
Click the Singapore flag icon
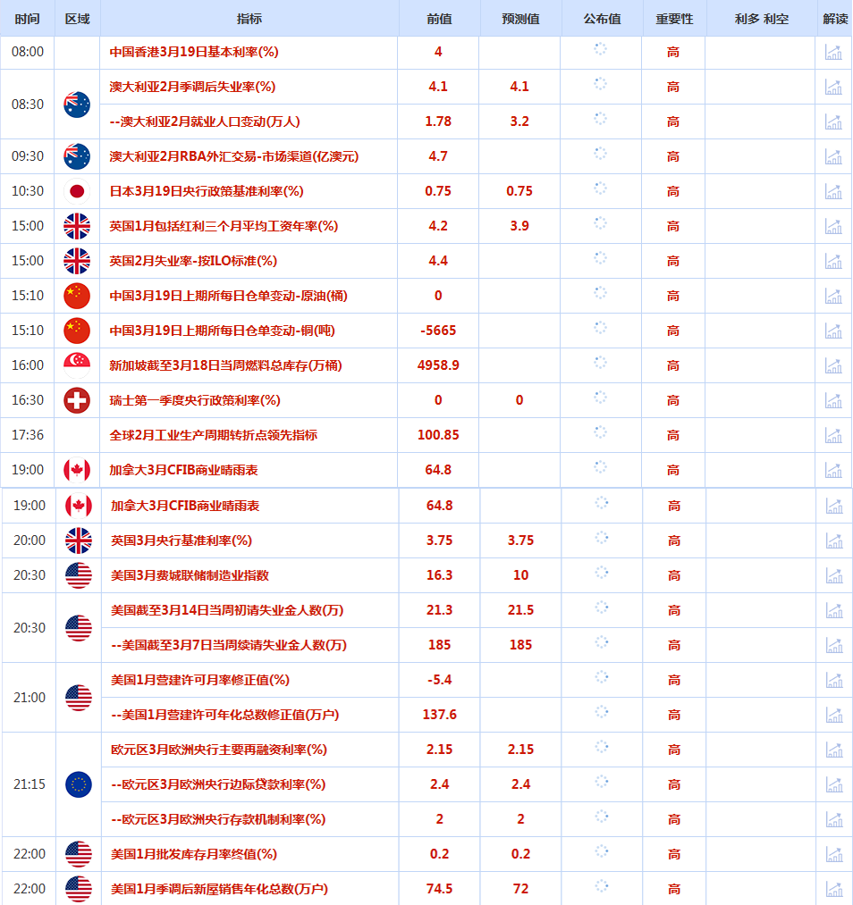point(77,365)
